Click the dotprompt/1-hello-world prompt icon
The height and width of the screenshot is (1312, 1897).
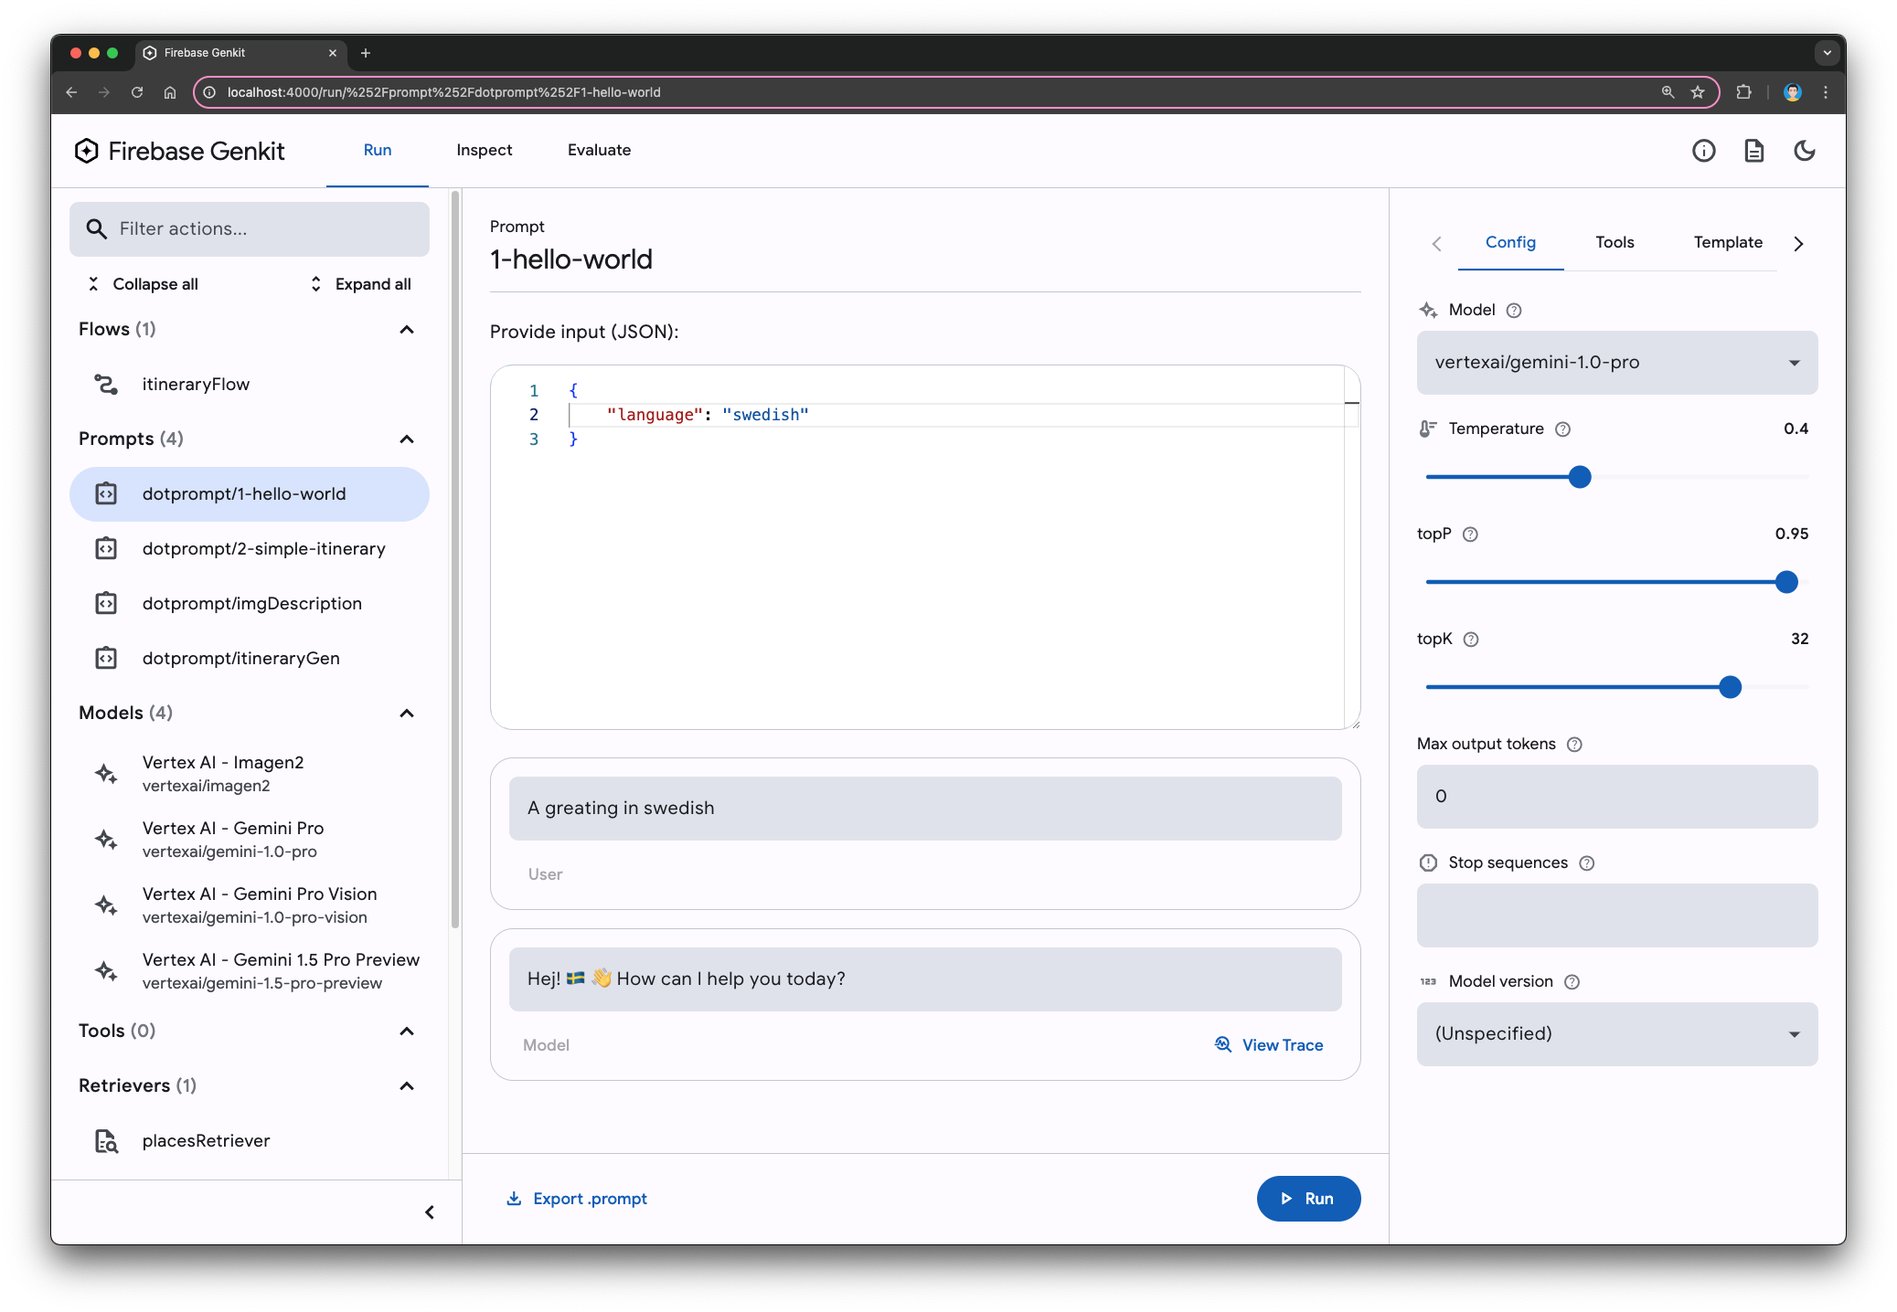coord(108,492)
